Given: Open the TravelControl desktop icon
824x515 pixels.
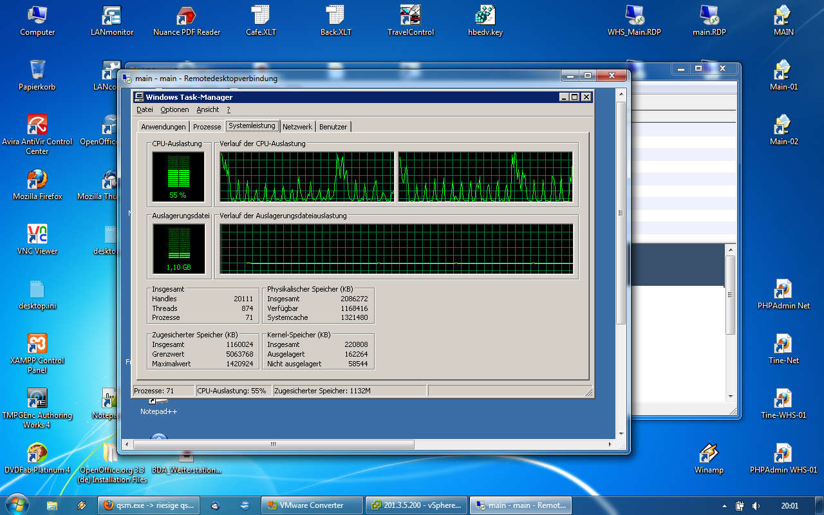Looking at the screenshot, I should click(410, 20).
